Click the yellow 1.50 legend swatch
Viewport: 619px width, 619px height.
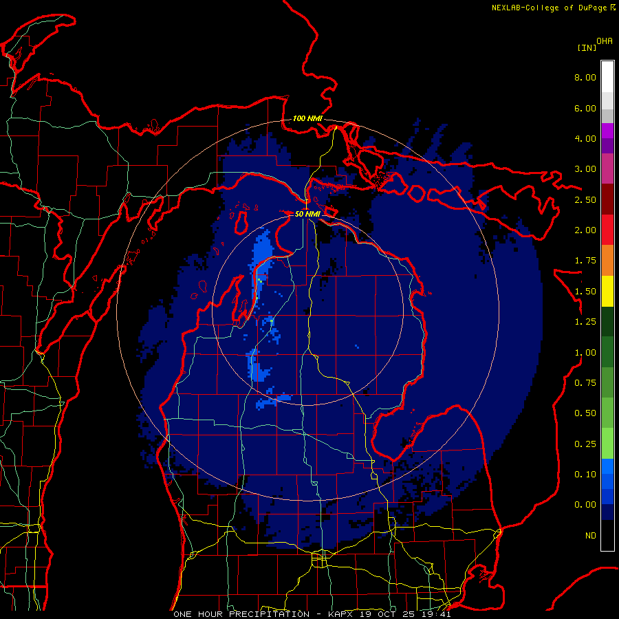click(607, 291)
